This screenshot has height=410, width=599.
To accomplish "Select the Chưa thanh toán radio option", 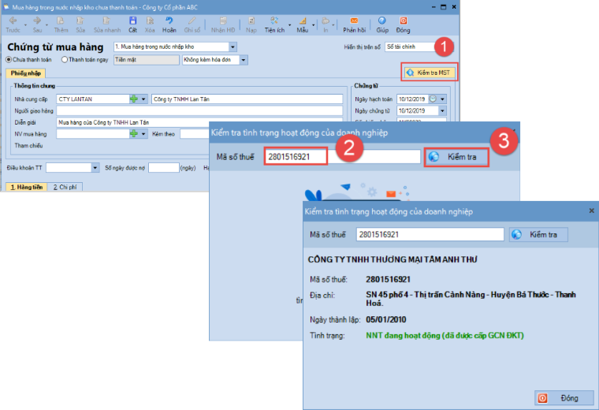I will [9, 59].
